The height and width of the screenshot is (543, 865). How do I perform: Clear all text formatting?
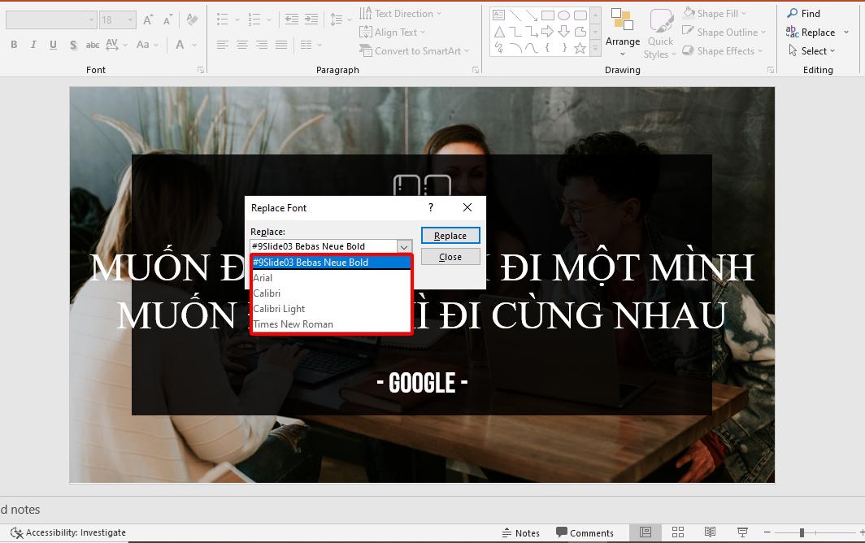(190, 18)
